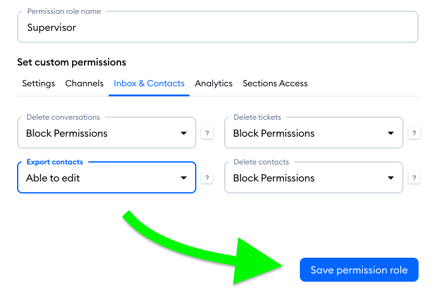Image resolution: width=435 pixels, height=293 pixels.
Task: Open the Delete conversations dropdown
Action: (107, 133)
